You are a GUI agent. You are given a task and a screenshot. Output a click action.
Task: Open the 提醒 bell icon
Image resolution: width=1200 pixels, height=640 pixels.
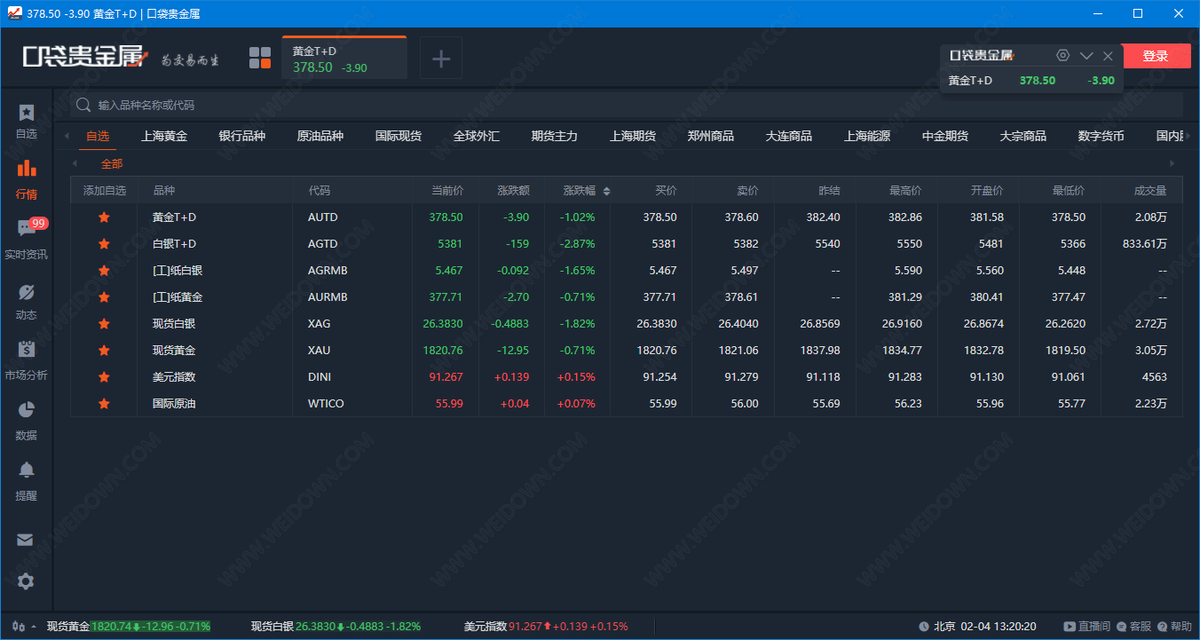(x=26, y=470)
